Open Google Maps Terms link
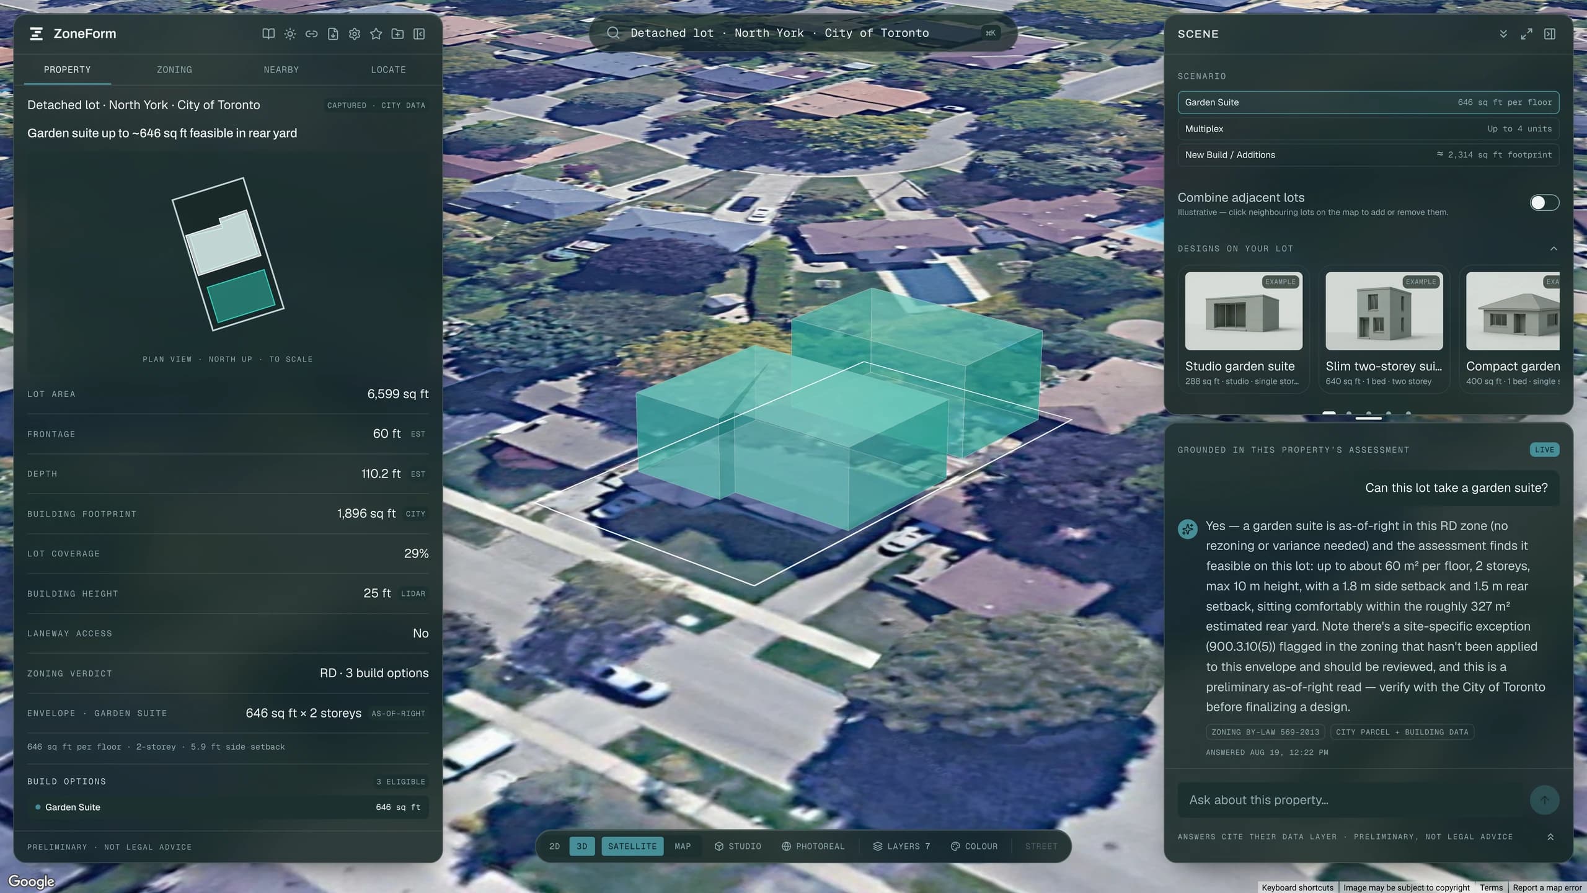Screen dimensions: 1587x893 pyautogui.click(x=1491, y=887)
